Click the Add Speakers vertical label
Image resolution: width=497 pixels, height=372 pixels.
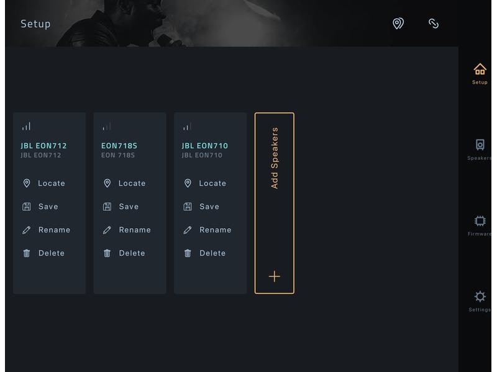[275, 158]
